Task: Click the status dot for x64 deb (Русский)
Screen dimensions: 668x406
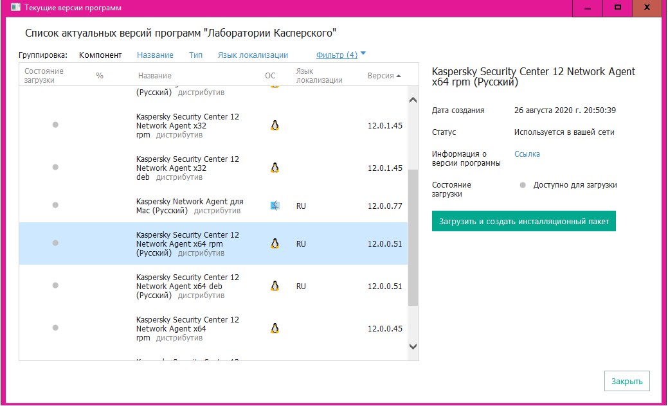Action: (55, 285)
